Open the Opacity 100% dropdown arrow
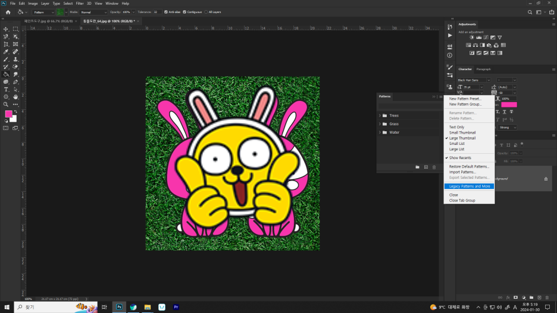557x313 pixels. point(133,12)
